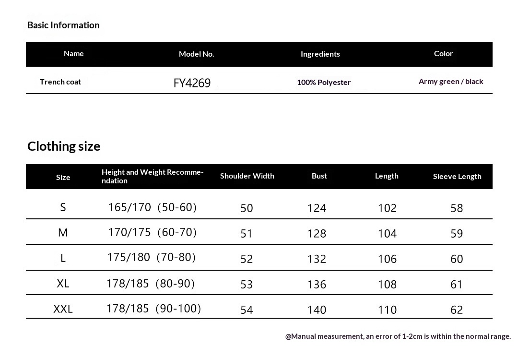Select the shoulder width value 50
This screenshot has width=518, height=347.
tap(247, 208)
